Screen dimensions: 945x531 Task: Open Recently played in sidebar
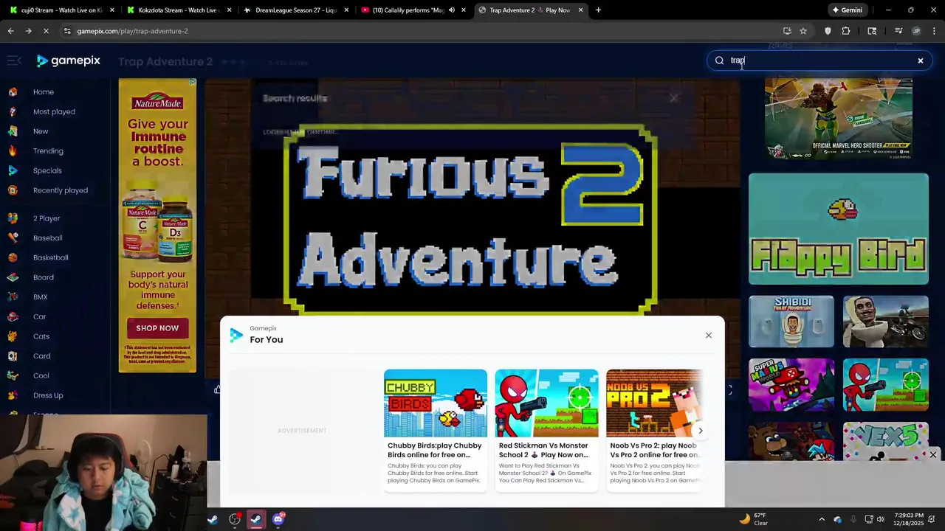click(x=61, y=190)
